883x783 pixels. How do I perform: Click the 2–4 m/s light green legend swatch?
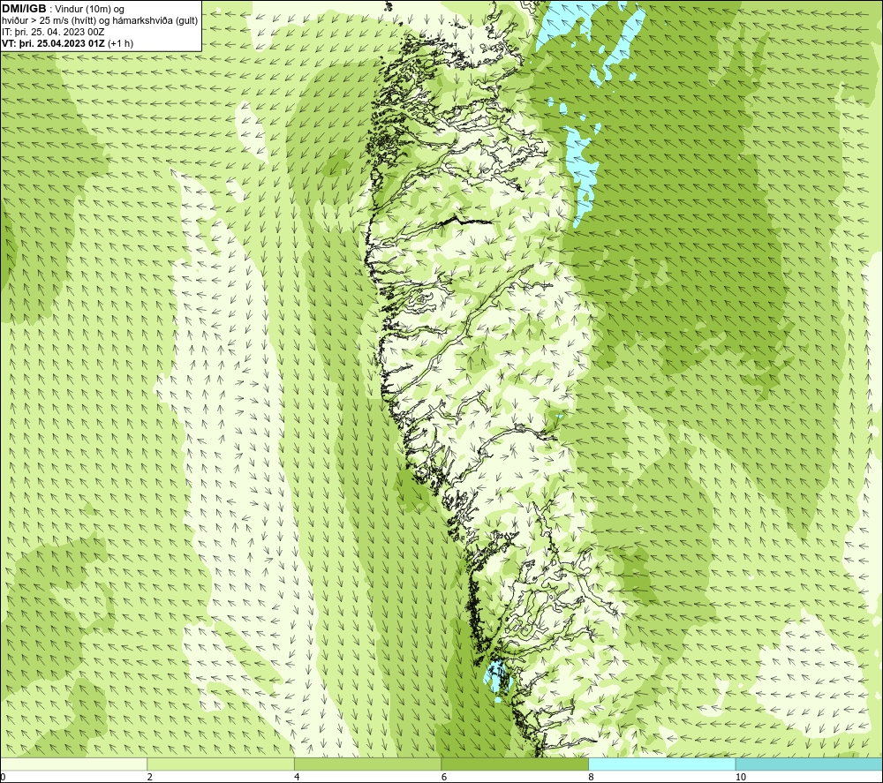(221, 764)
